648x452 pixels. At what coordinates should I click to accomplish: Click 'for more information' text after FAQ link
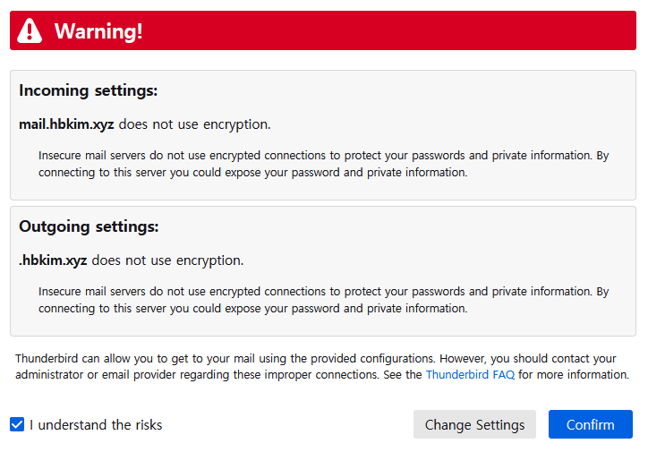point(574,374)
